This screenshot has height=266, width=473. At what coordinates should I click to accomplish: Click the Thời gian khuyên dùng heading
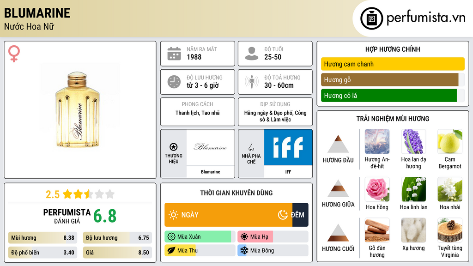pos(236,193)
